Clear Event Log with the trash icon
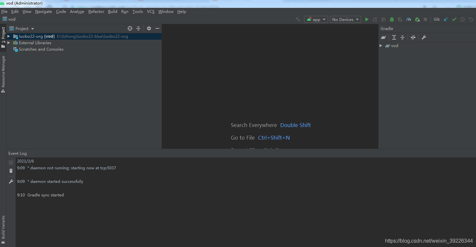The height and width of the screenshot is (247, 476). [11, 171]
